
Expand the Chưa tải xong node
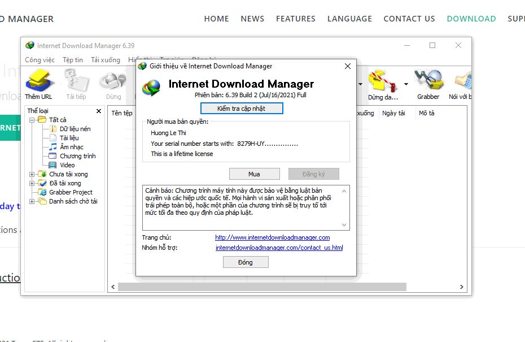pos(32,174)
